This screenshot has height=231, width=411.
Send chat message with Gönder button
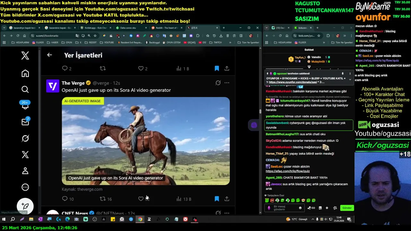(347, 208)
